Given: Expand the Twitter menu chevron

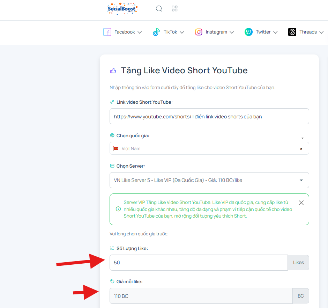Looking at the screenshot, I should 276,32.
